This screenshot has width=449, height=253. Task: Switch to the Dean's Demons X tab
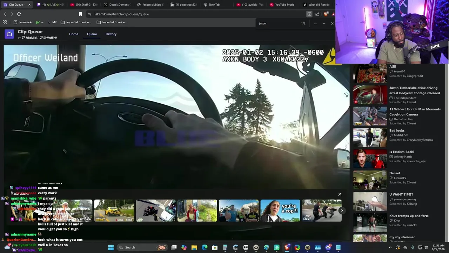117,5
